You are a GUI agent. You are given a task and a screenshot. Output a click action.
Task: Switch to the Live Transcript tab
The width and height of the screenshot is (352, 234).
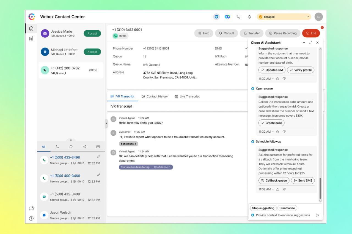[x=187, y=96]
